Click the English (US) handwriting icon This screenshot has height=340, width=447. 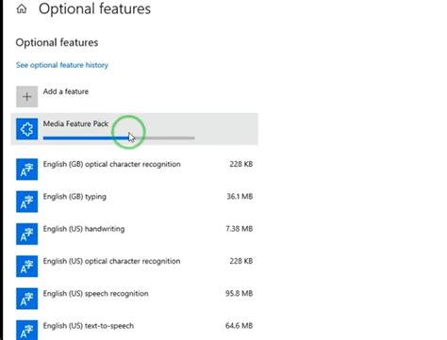coord(27,234)
